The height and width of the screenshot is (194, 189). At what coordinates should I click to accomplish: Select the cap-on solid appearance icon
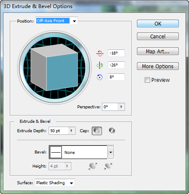[x=97, y=131]
